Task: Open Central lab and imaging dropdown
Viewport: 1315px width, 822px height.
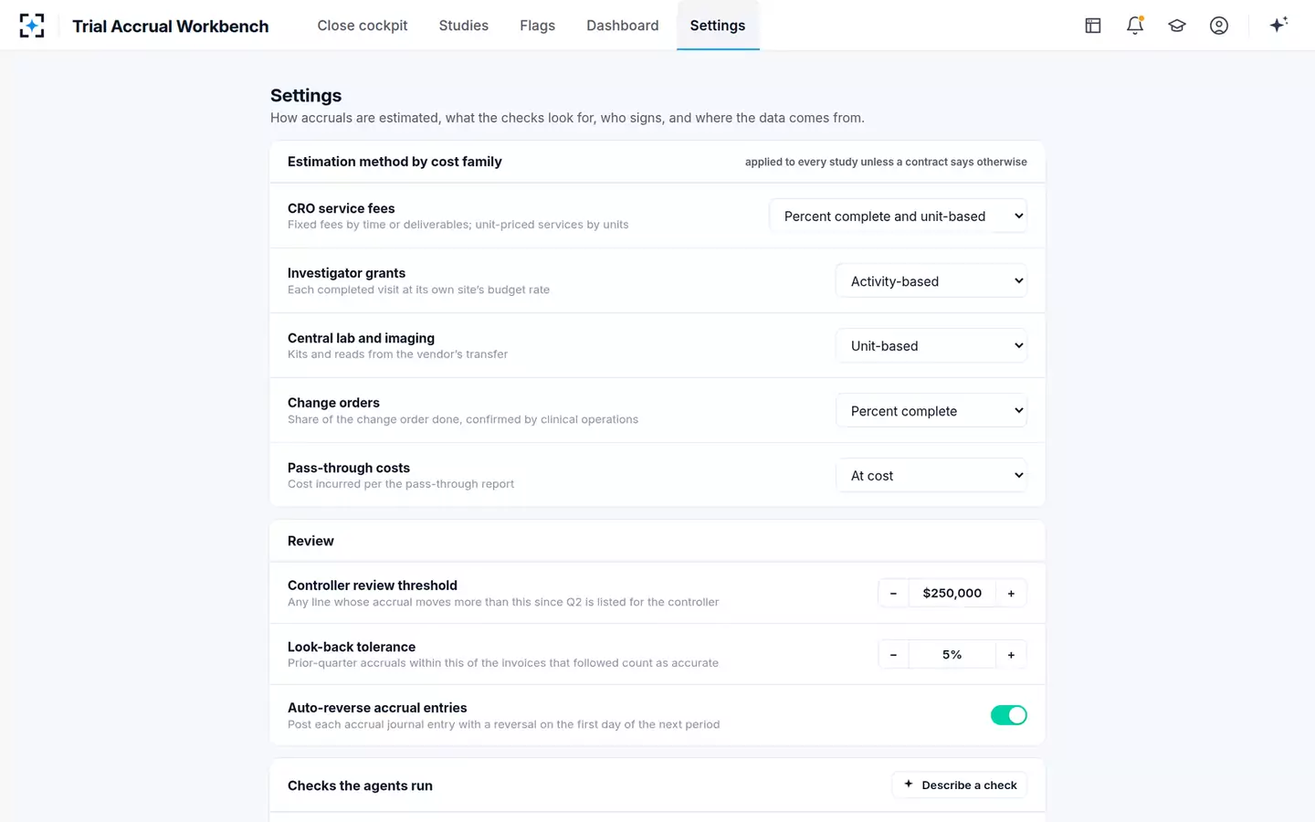Action: (931, 346)
